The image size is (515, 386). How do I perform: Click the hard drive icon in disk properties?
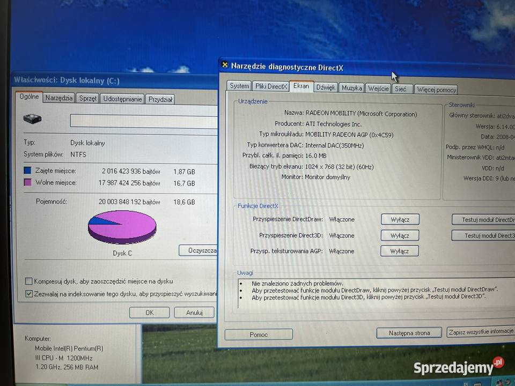pos(32,118)
